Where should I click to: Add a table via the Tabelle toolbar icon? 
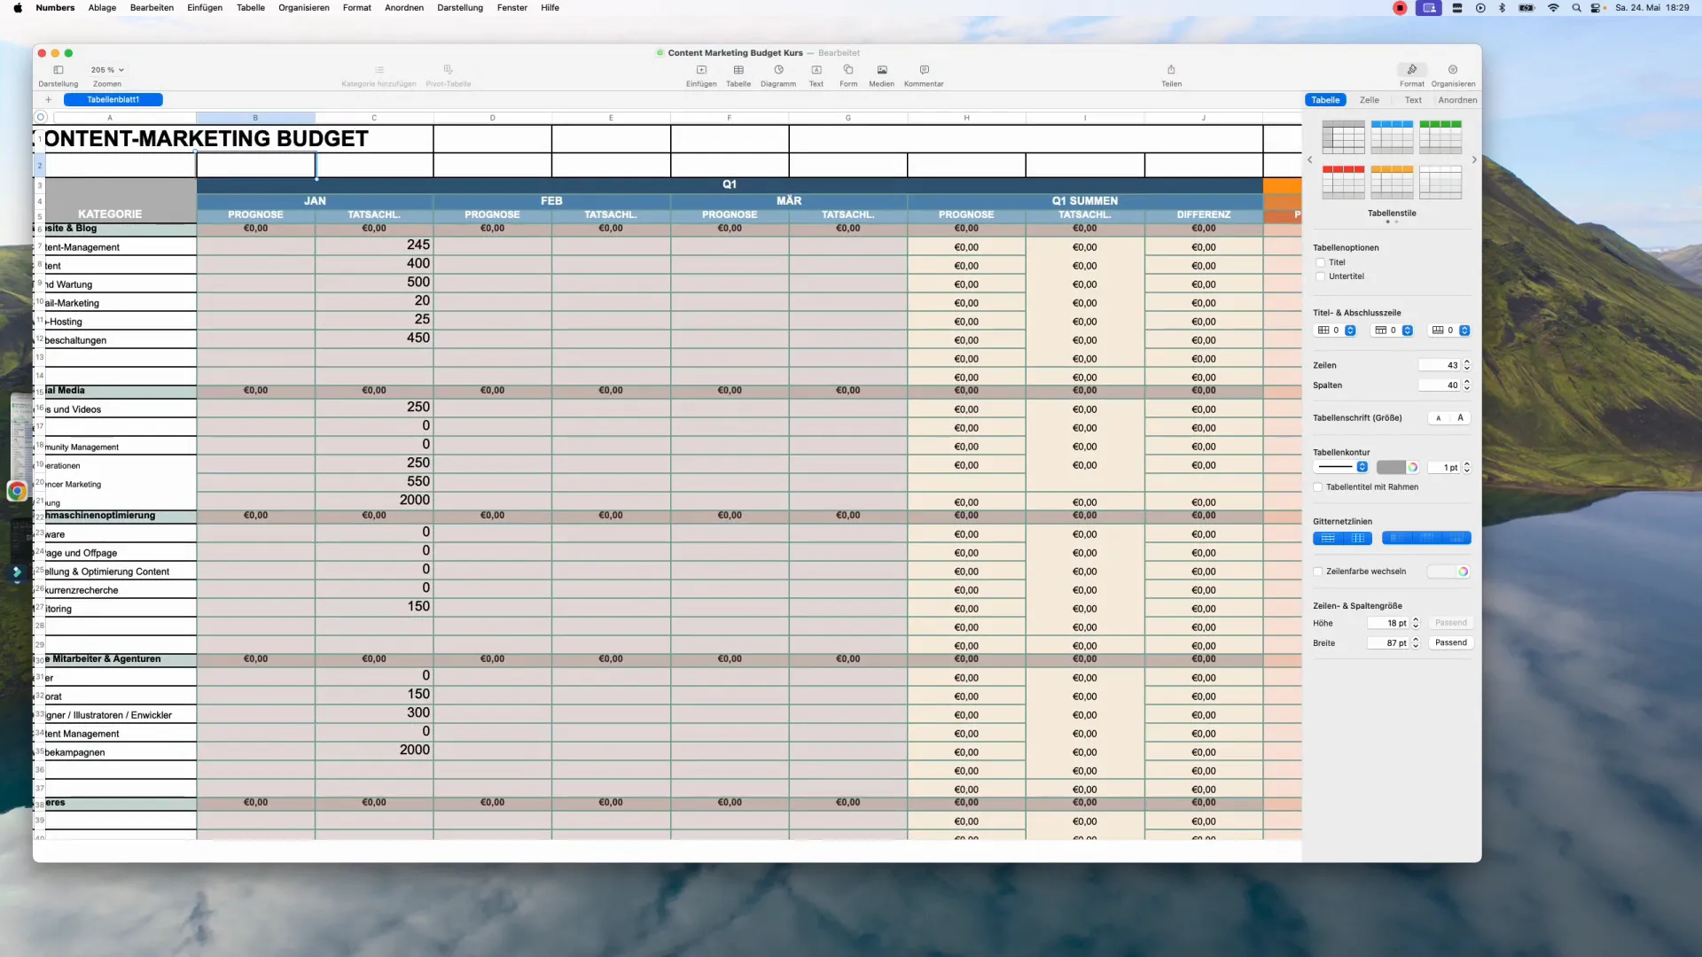coord(738,70)
